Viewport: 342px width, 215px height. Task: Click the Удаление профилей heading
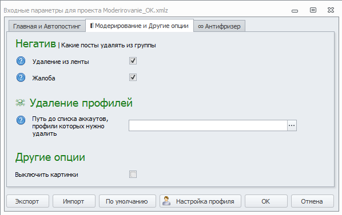coord(81,103)
